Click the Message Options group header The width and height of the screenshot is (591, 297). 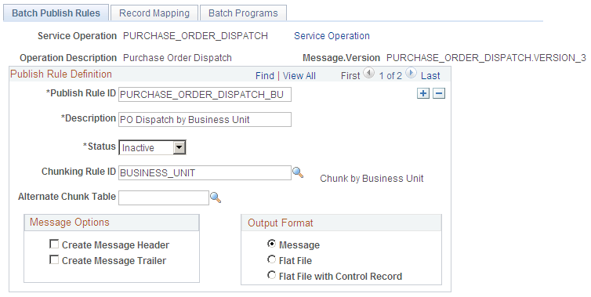point(111,223)
